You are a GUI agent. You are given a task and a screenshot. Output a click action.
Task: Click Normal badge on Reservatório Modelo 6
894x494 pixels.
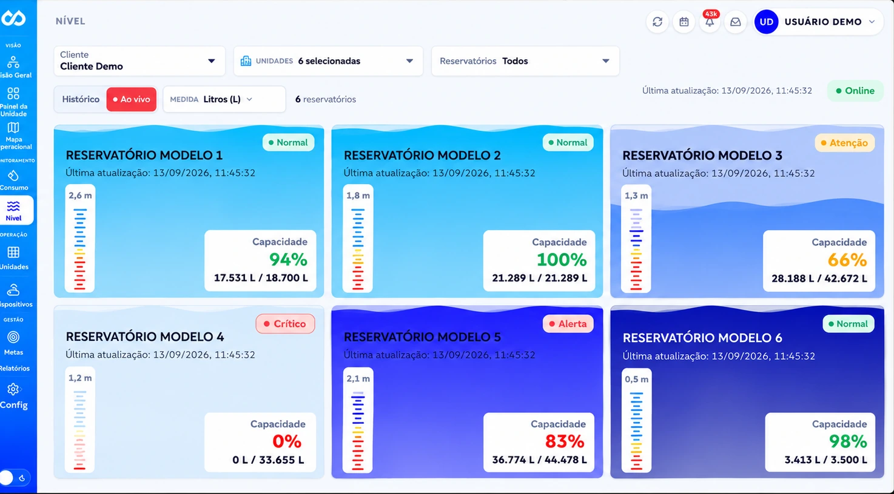[848, 324]
